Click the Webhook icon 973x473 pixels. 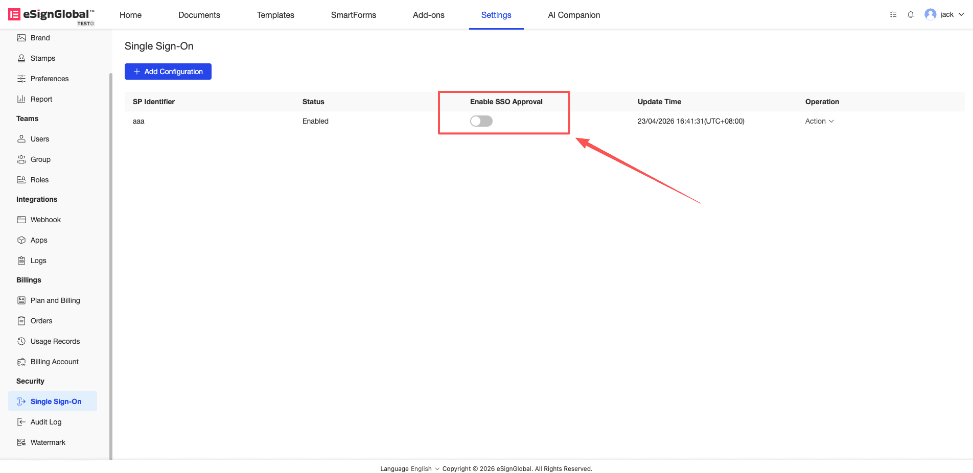pos(21,220)
